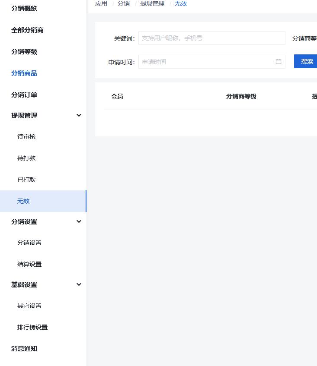Screen dimensions: 317x366
Task: Click the 基础设置 group heading
Action: pyautogui.click(x=24, y=285)
